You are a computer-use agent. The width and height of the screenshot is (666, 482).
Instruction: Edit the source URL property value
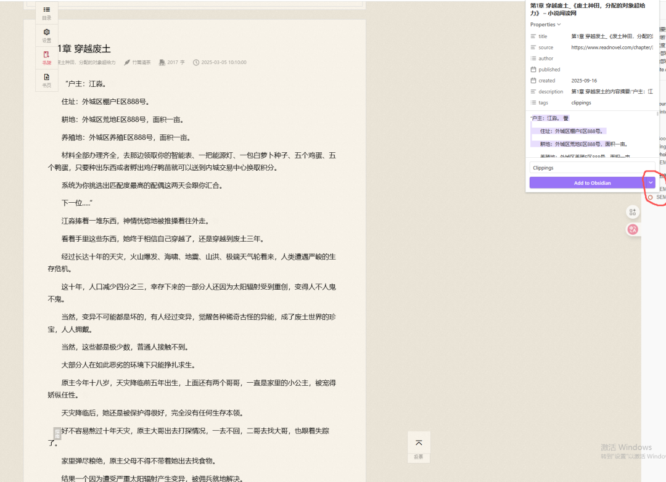coord(610,47)
